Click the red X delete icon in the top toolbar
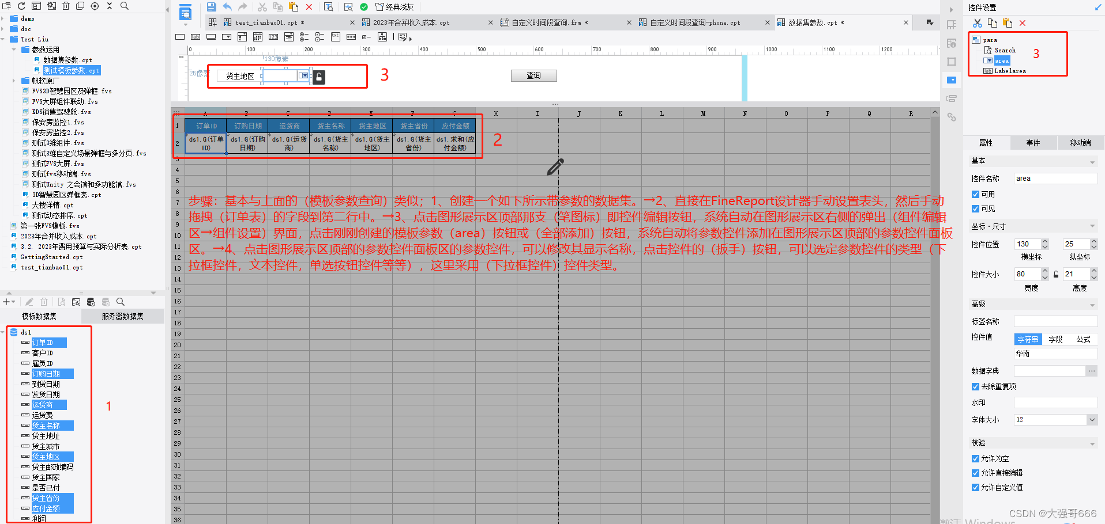The image size is (1105, 524). click(x=309, y=7)
